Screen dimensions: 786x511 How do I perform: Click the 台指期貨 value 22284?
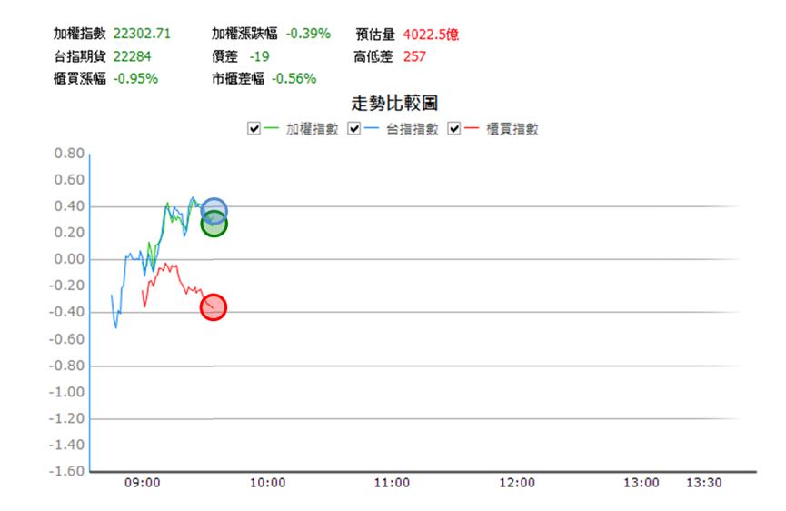point(132,56)
